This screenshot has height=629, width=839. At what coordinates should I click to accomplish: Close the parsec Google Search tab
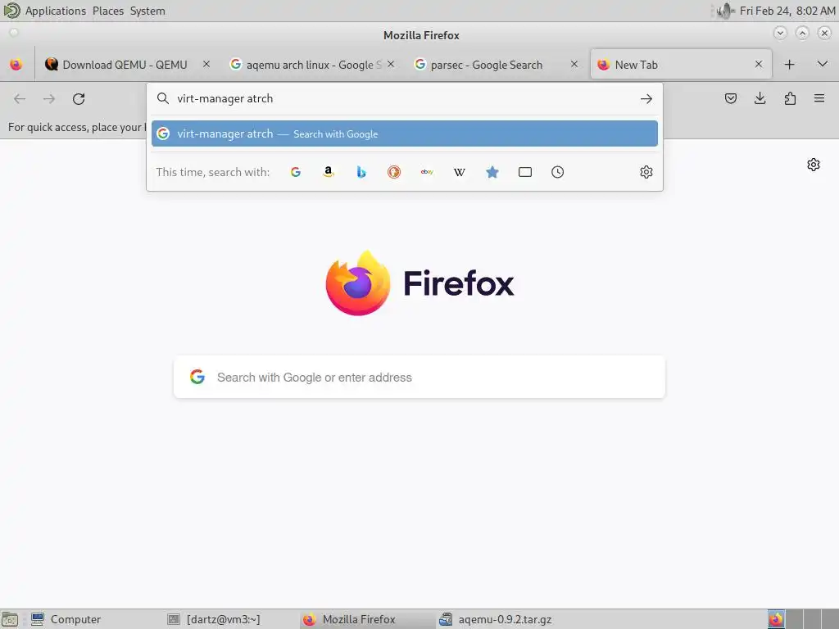coord(574,64)
